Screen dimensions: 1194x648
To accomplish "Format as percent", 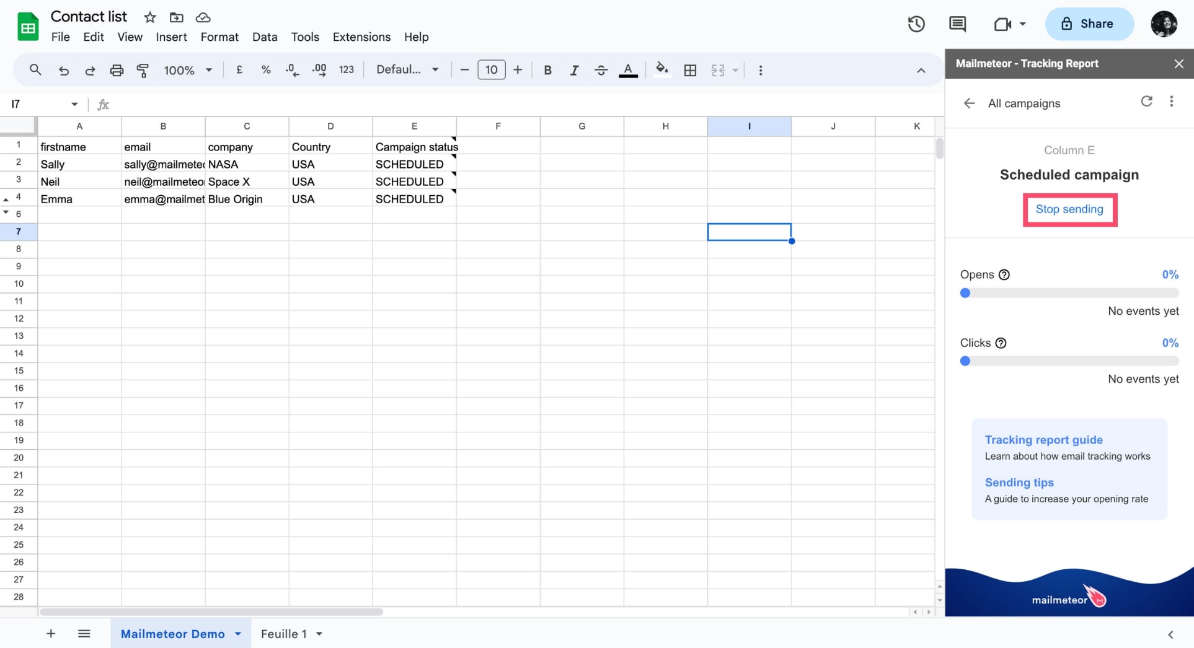I will pyautogui.click(x=266, y=70).
